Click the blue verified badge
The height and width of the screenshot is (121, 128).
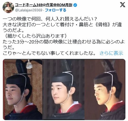click(x=75, y=5)
